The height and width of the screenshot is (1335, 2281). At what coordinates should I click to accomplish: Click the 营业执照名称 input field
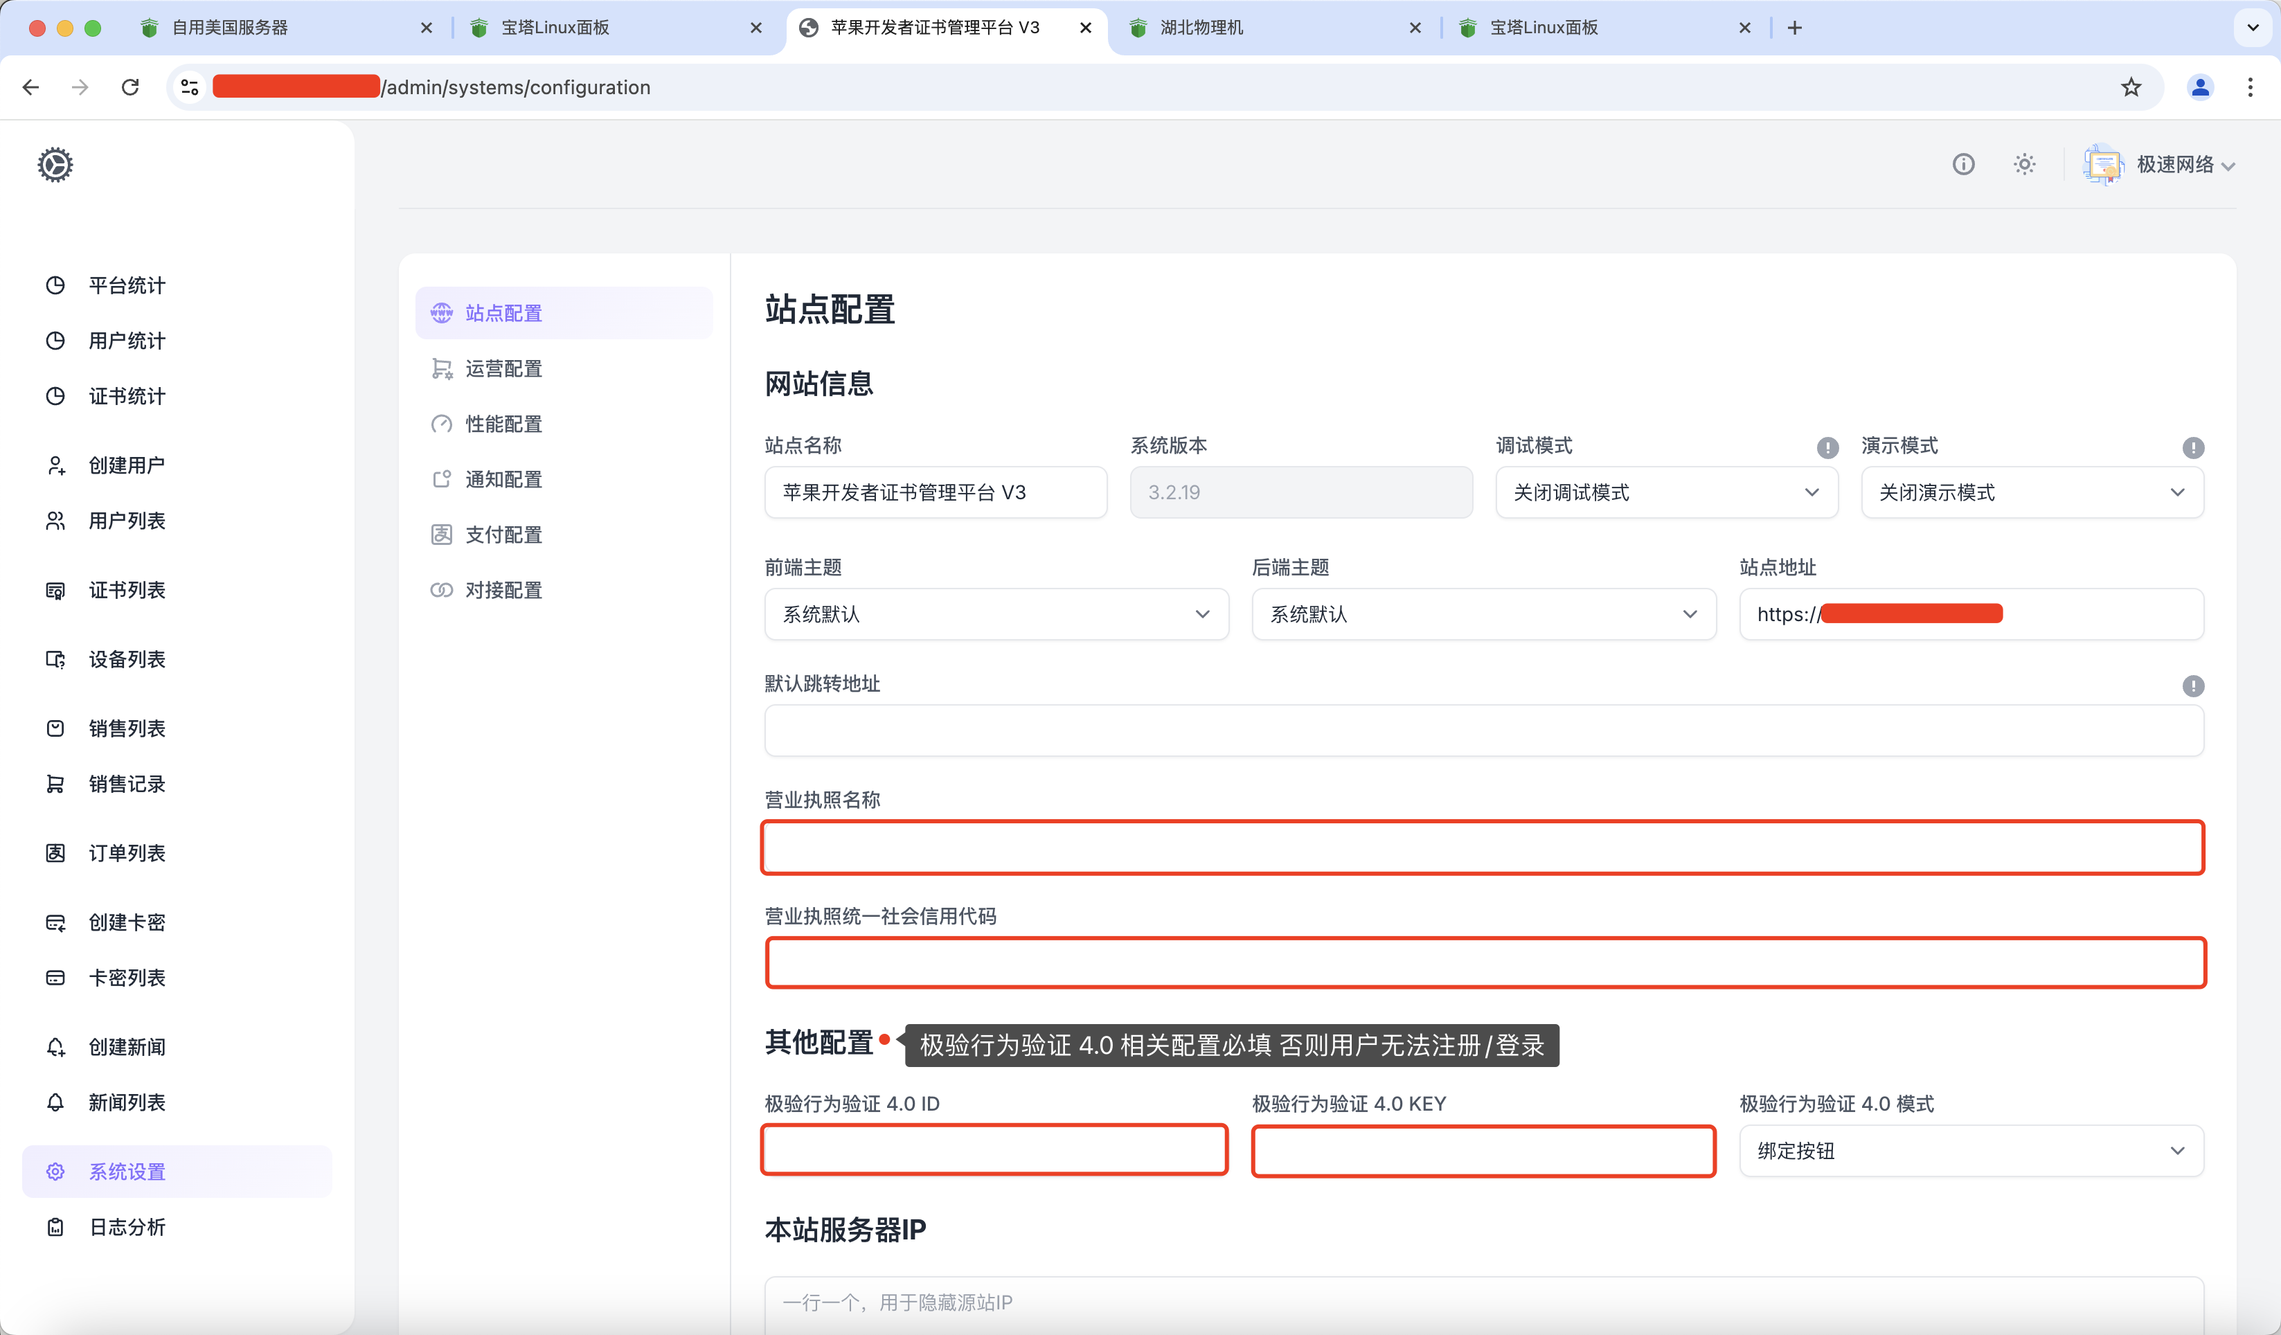pos(1483,847)
